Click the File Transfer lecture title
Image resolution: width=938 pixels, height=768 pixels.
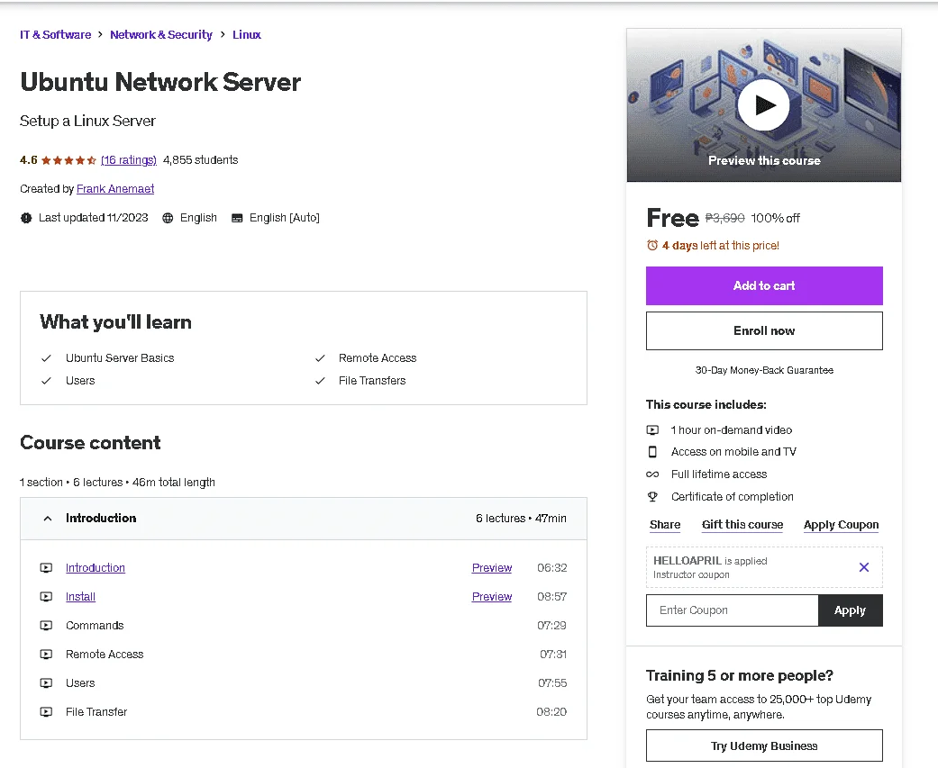[96, 712]
